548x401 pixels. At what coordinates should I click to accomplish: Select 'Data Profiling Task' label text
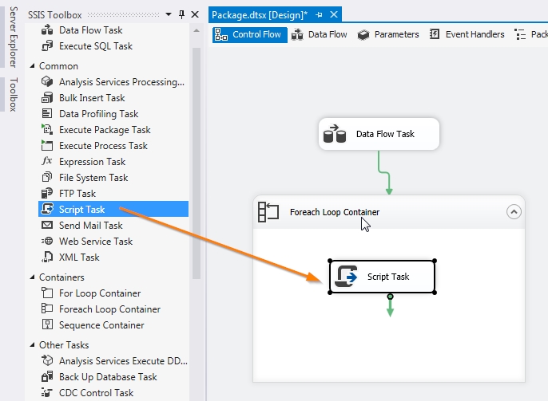coord(98,114)
